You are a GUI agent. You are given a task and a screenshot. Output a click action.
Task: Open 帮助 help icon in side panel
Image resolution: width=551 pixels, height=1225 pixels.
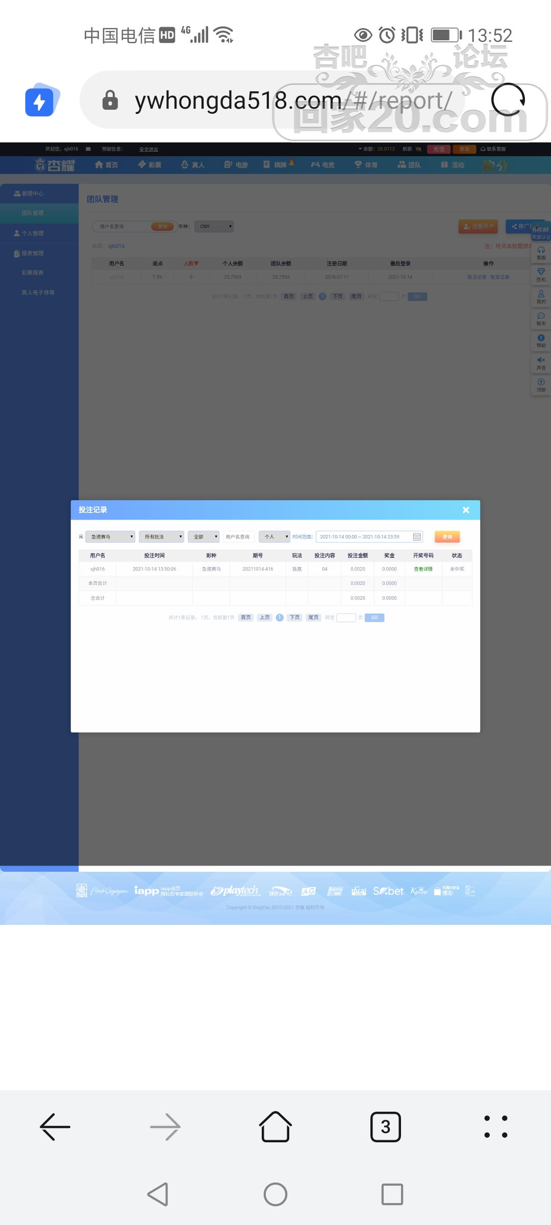click(541, 341)
